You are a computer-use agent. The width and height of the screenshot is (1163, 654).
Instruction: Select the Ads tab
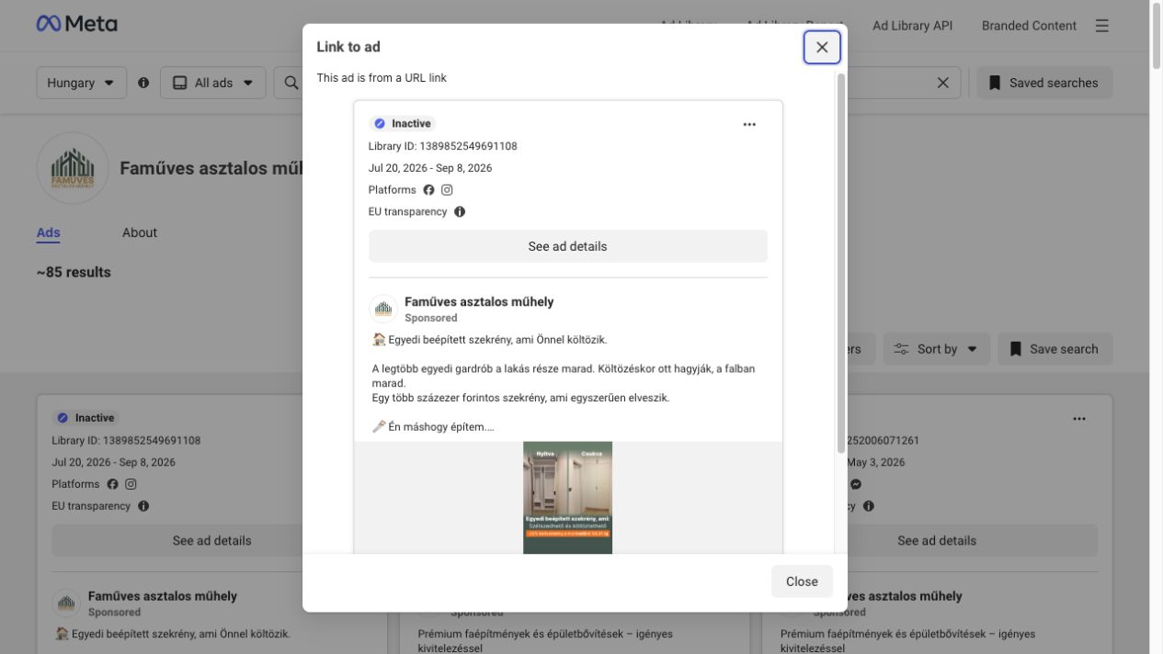tap(48, 232)
